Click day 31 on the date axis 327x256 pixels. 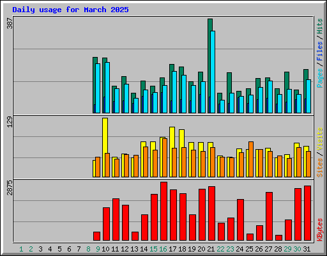[307, 249]
